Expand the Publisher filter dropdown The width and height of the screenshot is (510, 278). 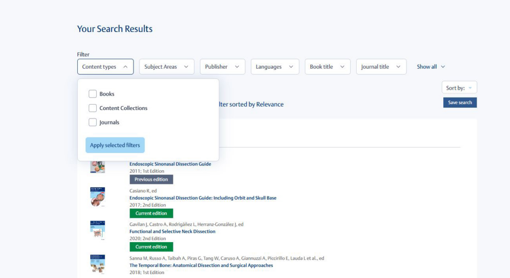(222, 67)
